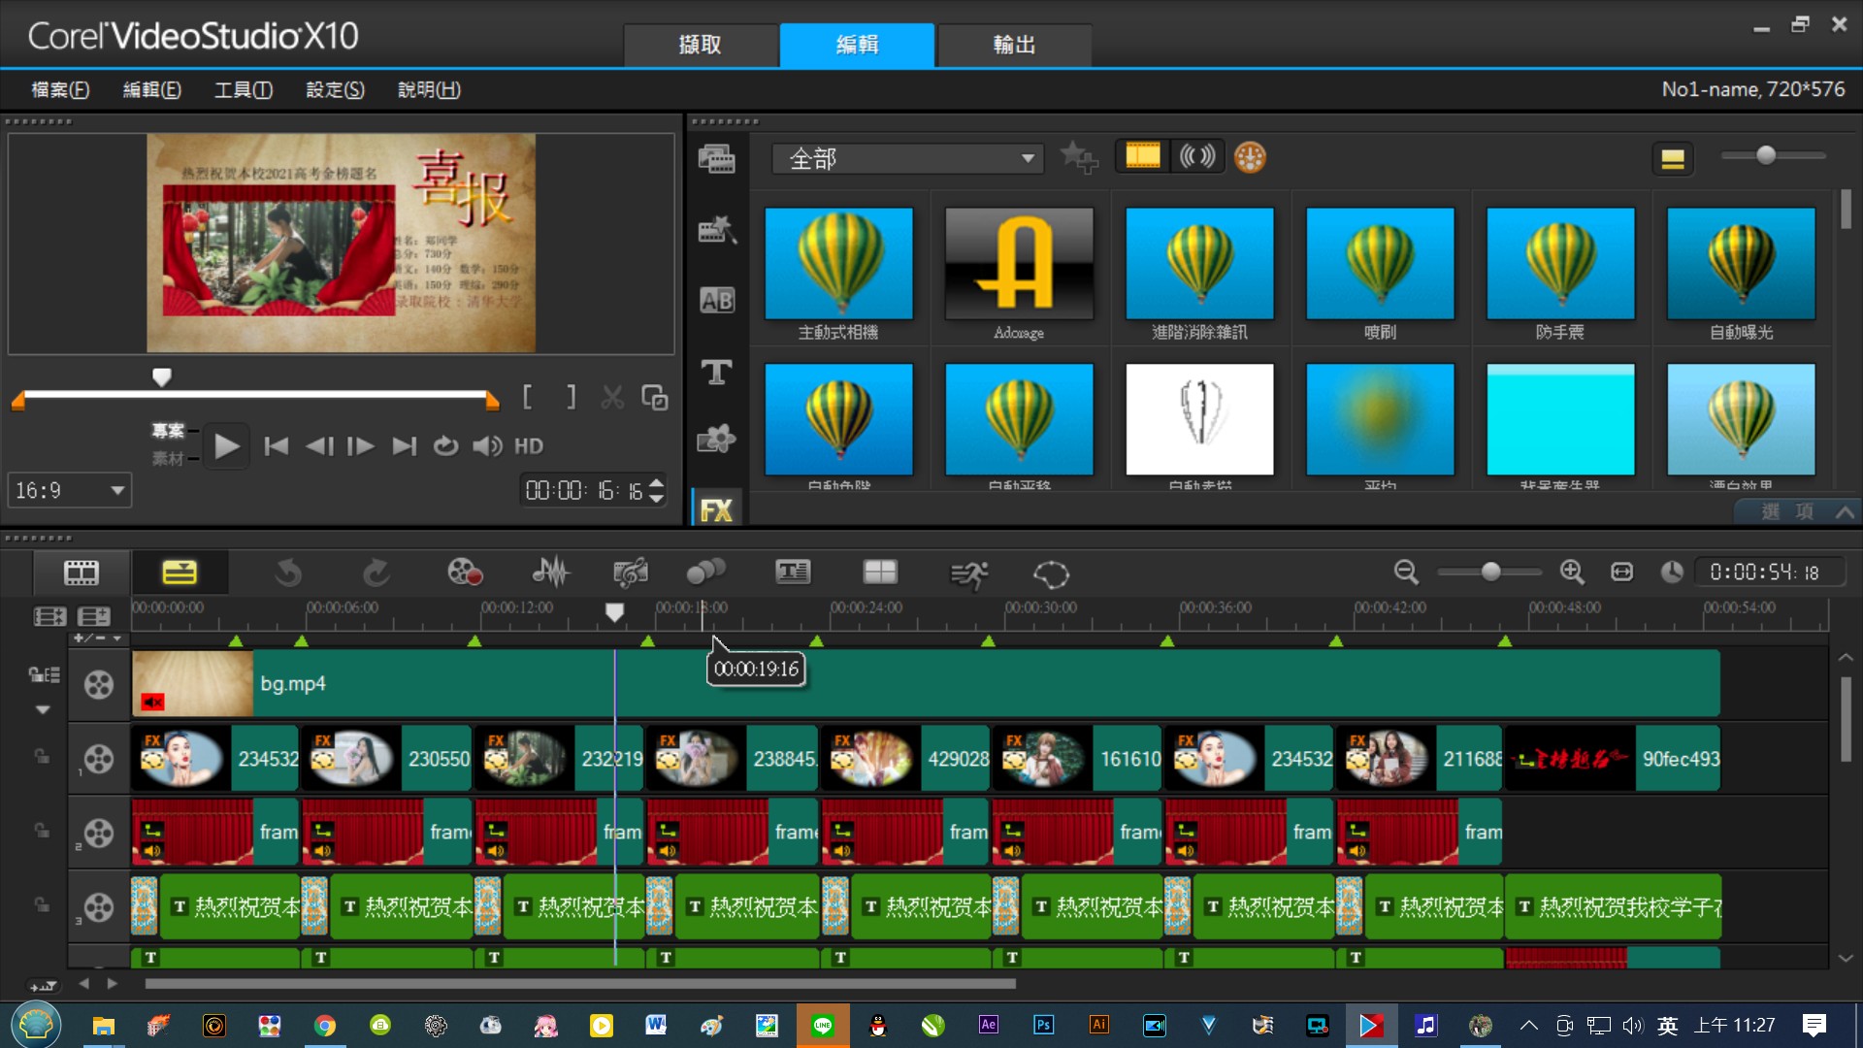Add filter to favorites star icon
Screen dimensions: 1863x1048
coord(1078,157)
